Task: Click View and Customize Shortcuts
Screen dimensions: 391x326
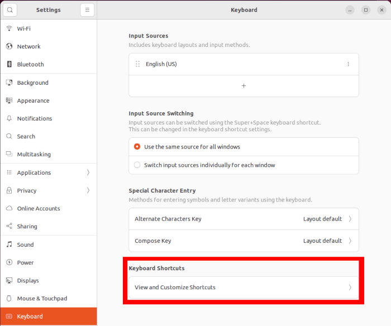Action: click(x=244, y=287)
